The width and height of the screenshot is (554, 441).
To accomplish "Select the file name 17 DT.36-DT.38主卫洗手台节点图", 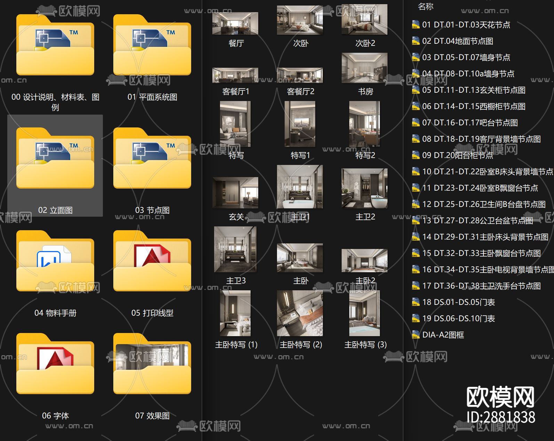I will [x=481, y=286].
